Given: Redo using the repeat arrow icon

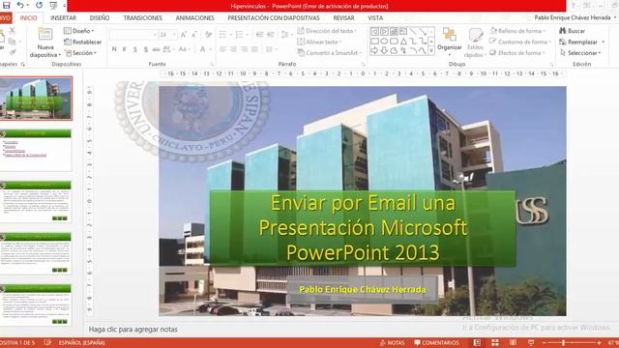Looking at the screenshot, I should pyautogui.click(x=39, y=5).
